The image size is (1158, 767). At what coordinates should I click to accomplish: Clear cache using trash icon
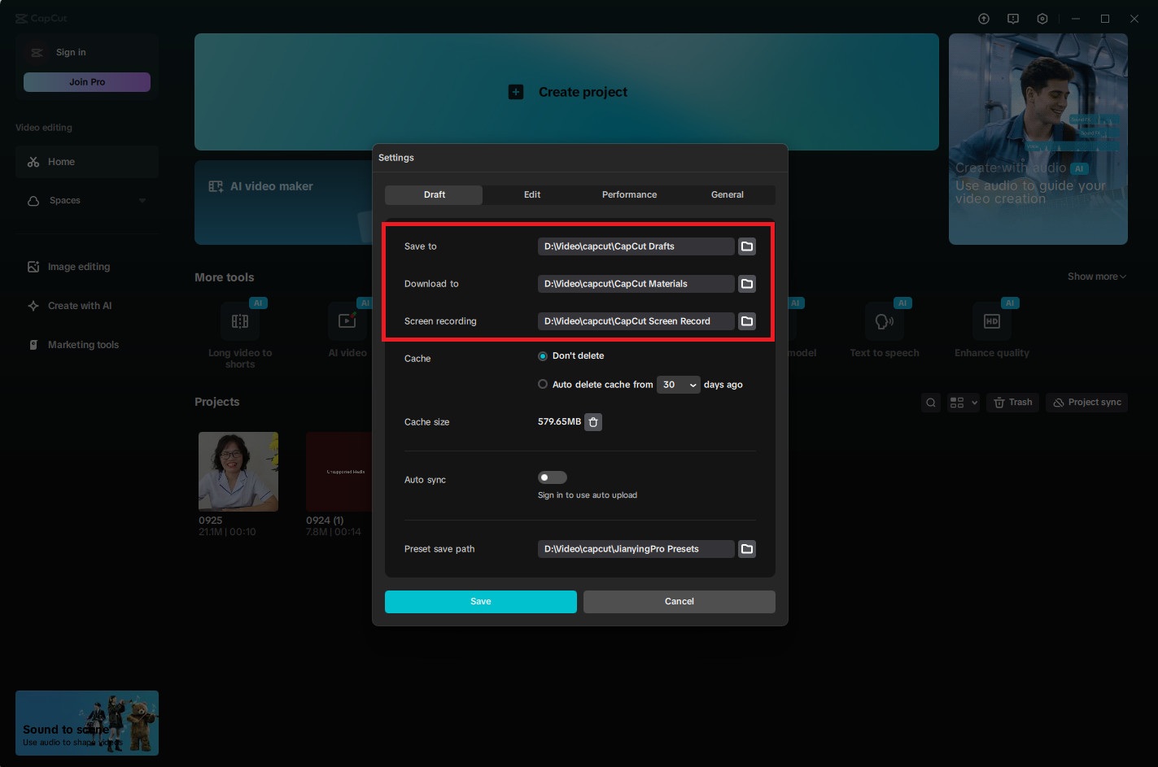593,422
